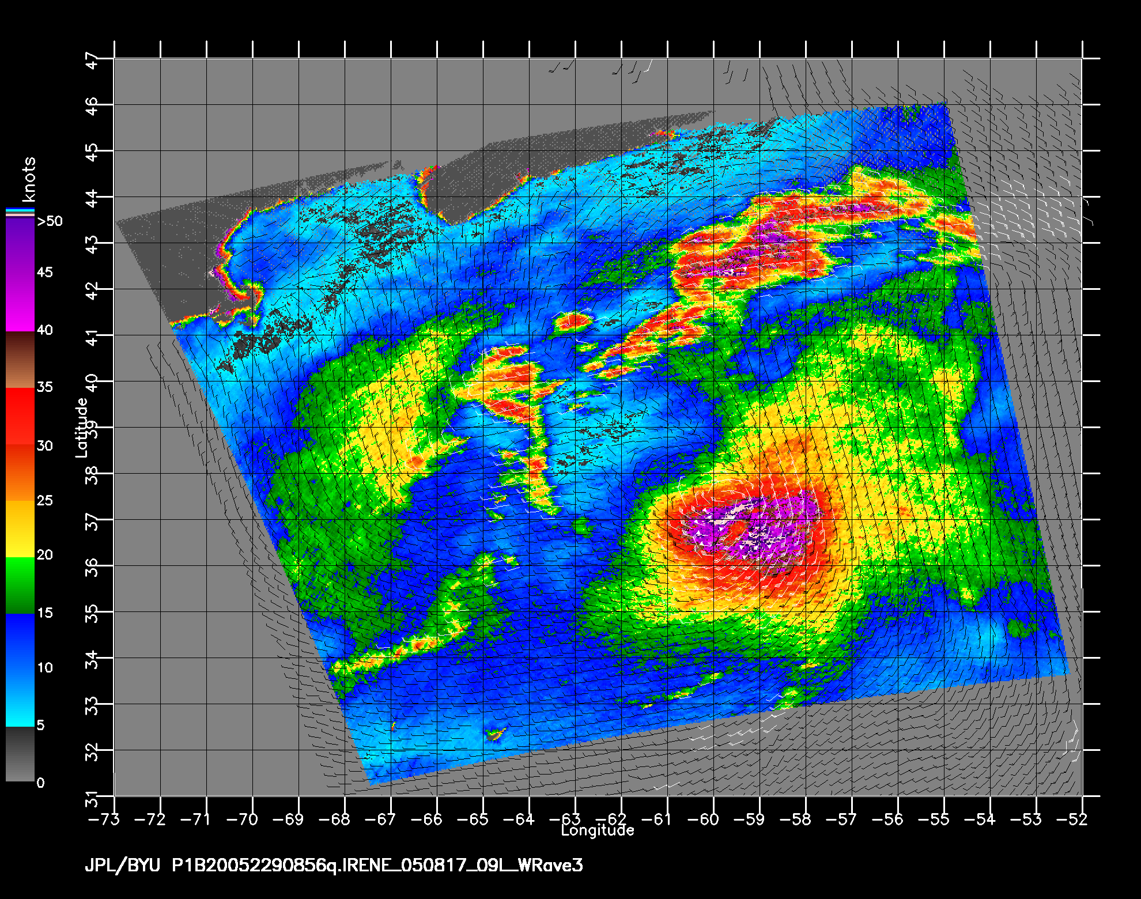Screen dimensions: 1141x899
Task: Pick the yellow 20–25 knots color bar segment
Action: 20,529
